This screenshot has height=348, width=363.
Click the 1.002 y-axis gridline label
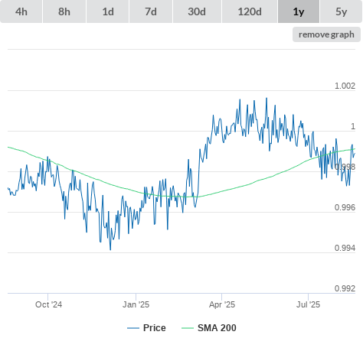345,86
